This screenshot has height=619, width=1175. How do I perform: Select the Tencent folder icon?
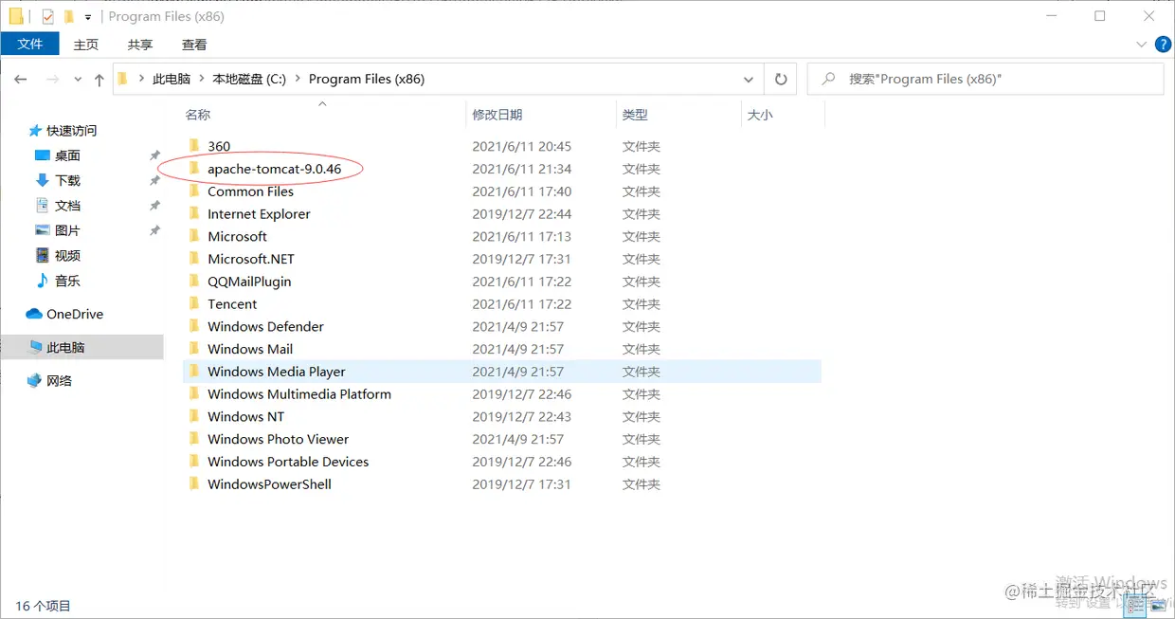(193, 303)
